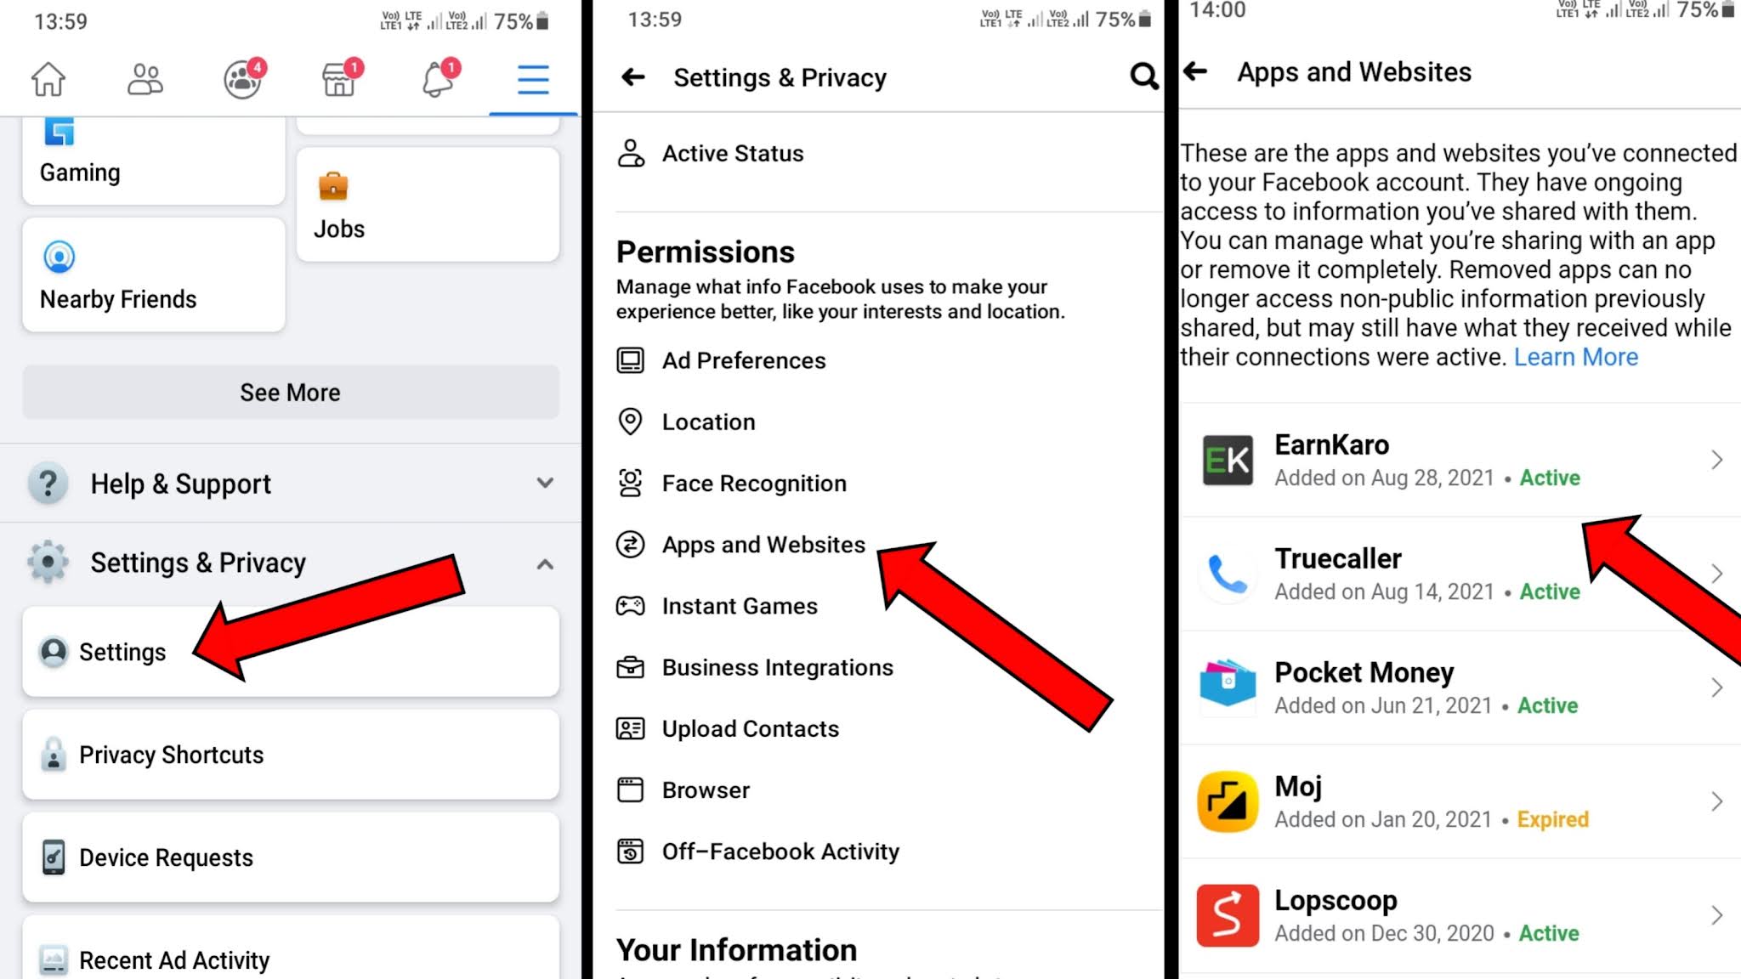Click Learn More link in Apps screen

click(1574, 356)
